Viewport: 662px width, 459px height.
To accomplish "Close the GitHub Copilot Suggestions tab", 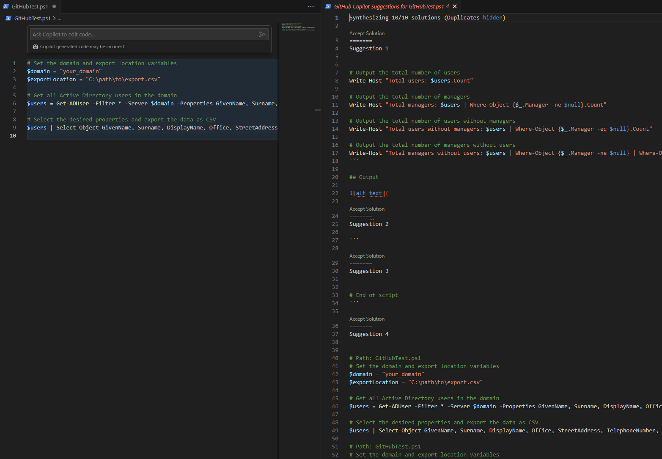I will pos(455,6).
